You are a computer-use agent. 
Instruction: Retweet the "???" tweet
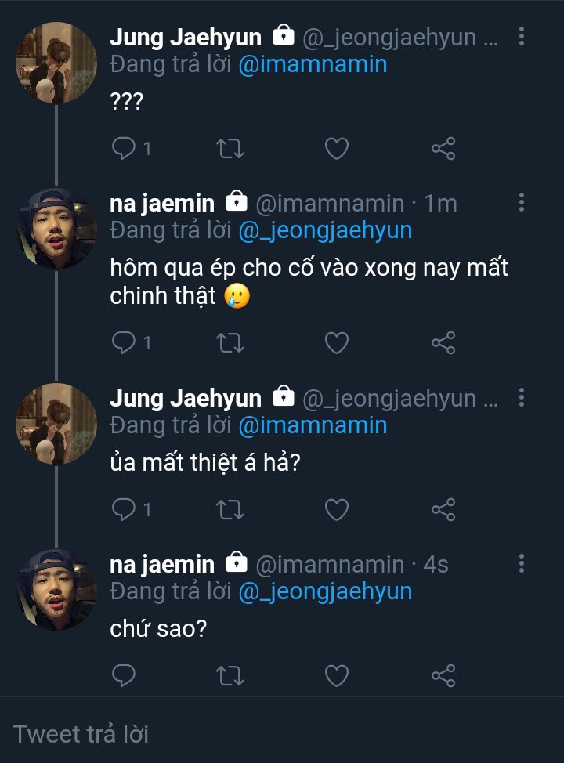[x=230, y=148]
